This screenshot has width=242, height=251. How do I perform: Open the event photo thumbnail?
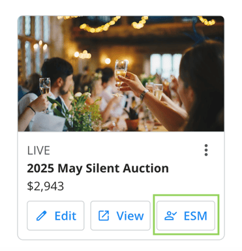tap(121, 74)
